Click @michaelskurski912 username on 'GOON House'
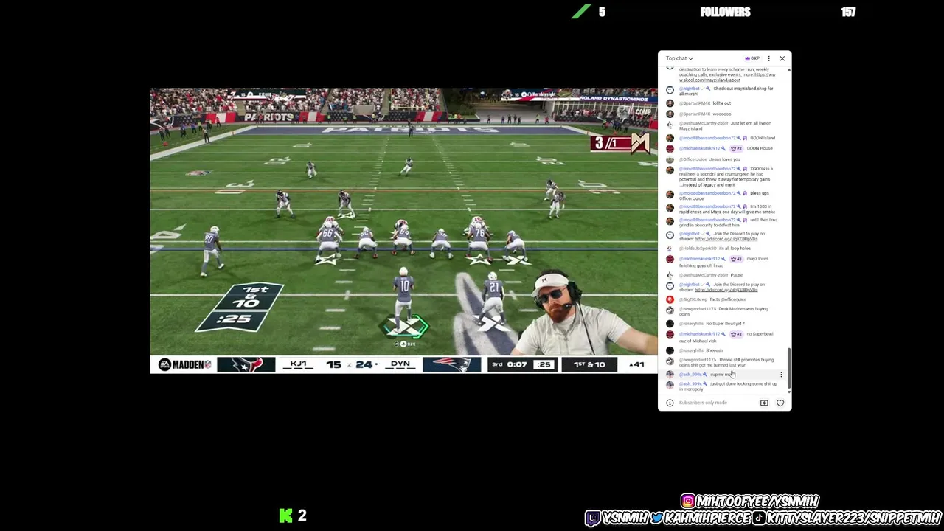944x531 pixels. (x=699, y=148)
